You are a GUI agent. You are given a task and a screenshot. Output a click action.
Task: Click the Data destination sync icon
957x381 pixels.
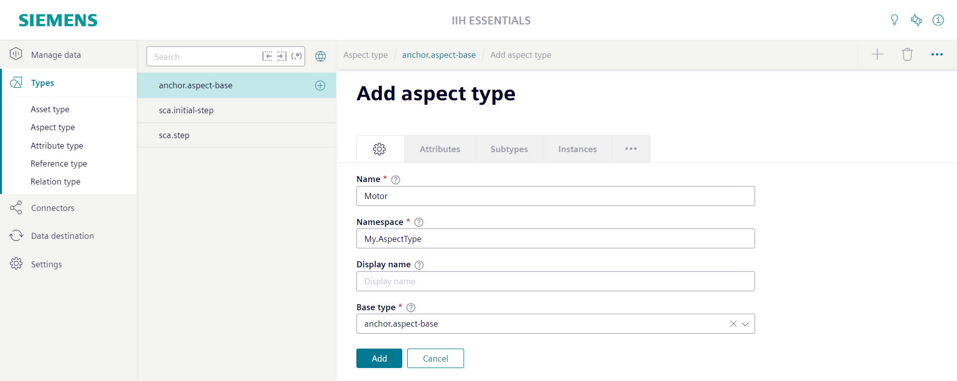[x=16, y=235]
